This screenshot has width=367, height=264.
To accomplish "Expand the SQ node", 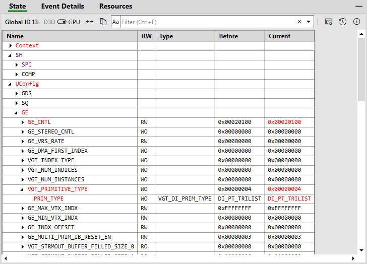I will pos(17,103).
